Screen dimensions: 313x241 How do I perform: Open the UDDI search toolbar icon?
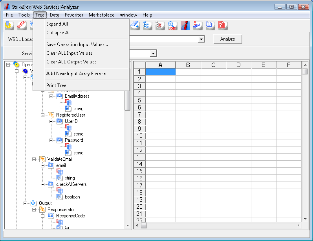coord(173,26)
